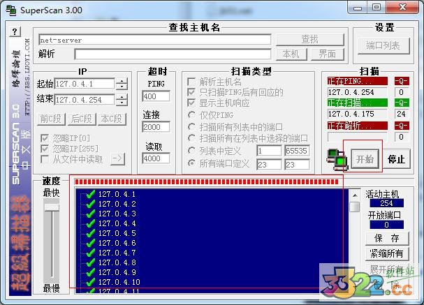Toggle the 忽略IP[0] checkbox
This screenshot has height=305, width=424.
coord(45,138)
